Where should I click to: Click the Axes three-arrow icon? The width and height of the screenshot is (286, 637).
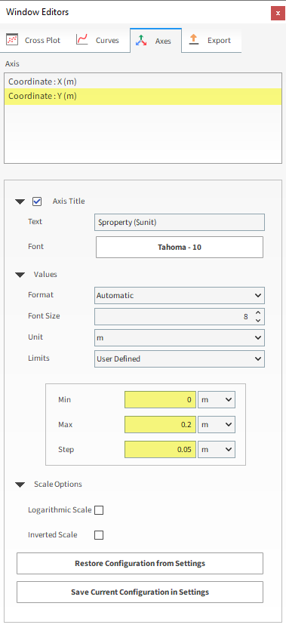coord(141,40)
